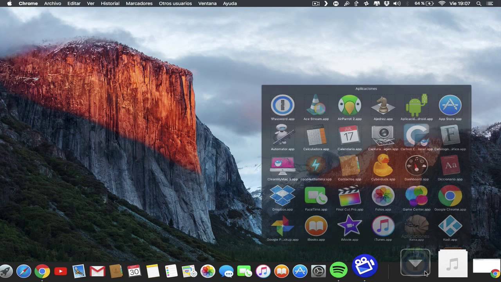Open iTunes from the Dock
This screenshot has height=282, width=501.
tap(263, 271)
